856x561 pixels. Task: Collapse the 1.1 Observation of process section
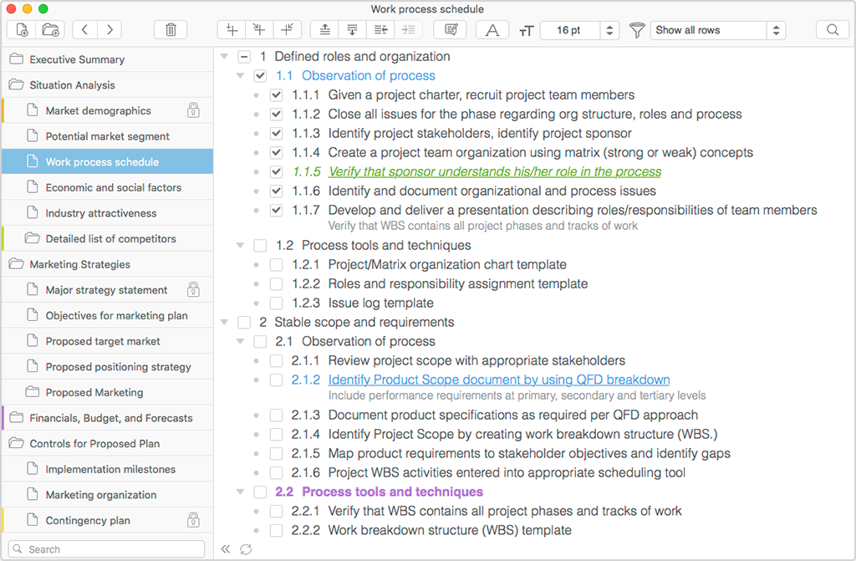point(240,76)
